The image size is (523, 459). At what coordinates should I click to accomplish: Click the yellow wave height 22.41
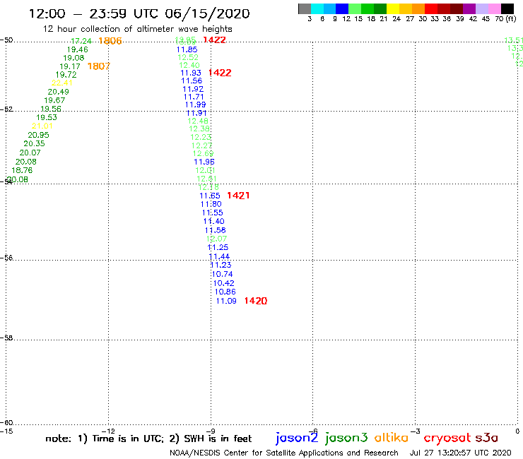pos(62,83)
